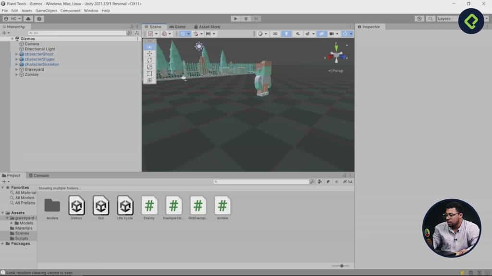
Task: Click the scene camera icon in the toolbar
Action: 331,34
